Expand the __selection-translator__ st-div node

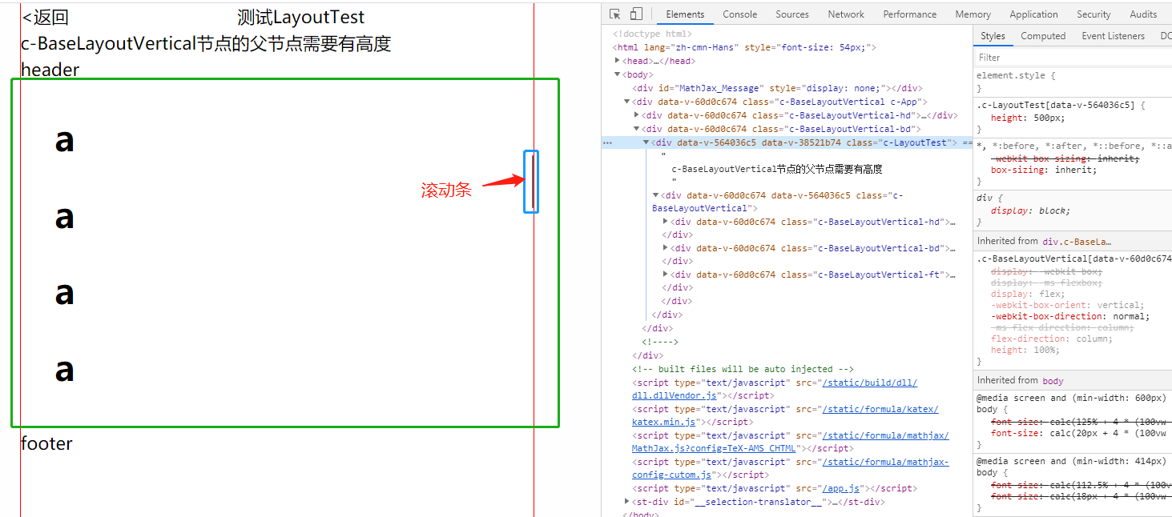[627, 502]
